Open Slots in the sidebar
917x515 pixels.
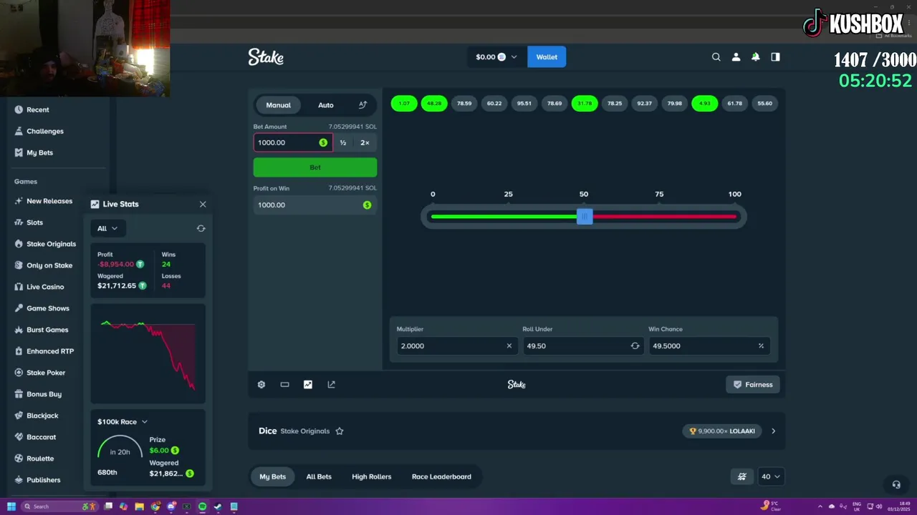[x=29, y=222]
